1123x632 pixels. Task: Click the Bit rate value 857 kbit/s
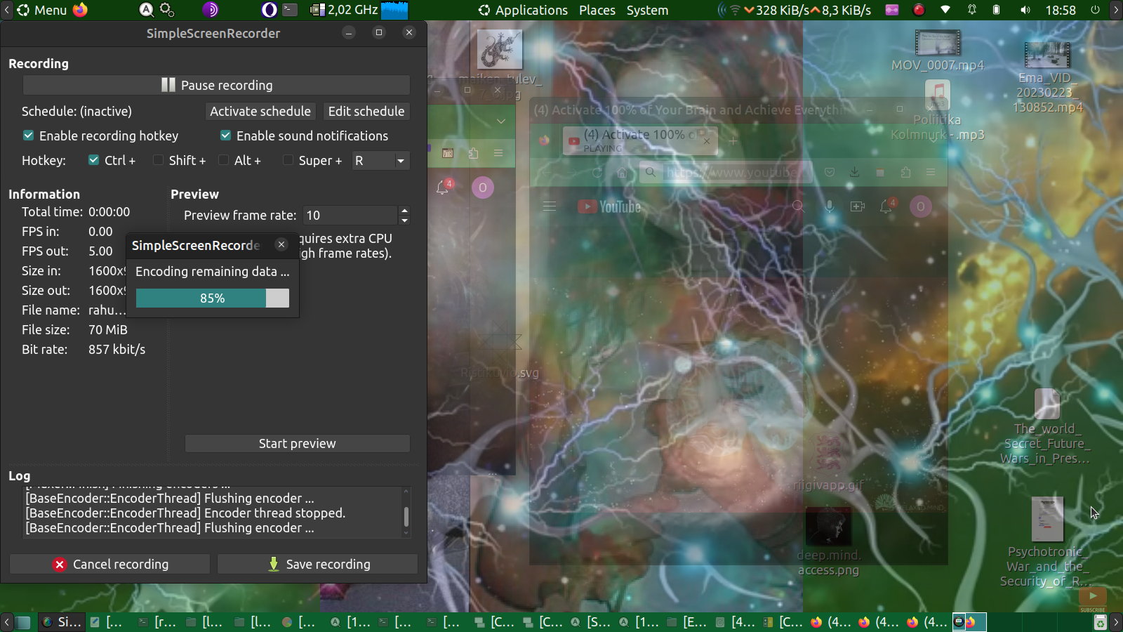[117, 349]
